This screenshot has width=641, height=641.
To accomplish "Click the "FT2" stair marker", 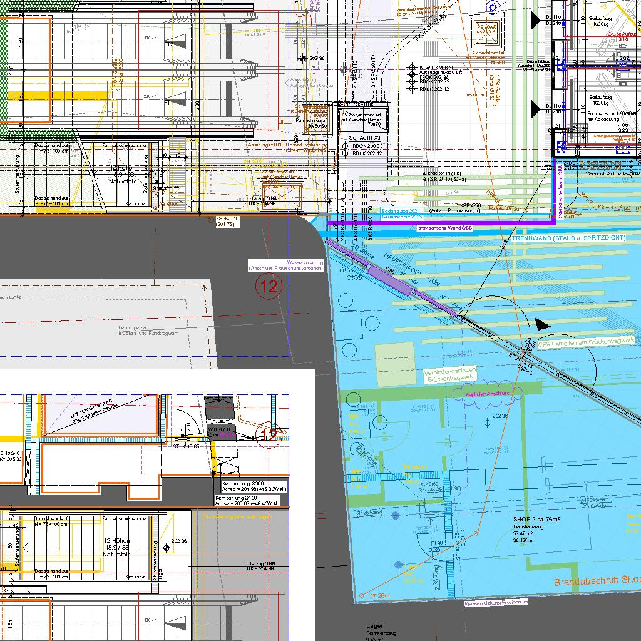I will tap(168, 44).
